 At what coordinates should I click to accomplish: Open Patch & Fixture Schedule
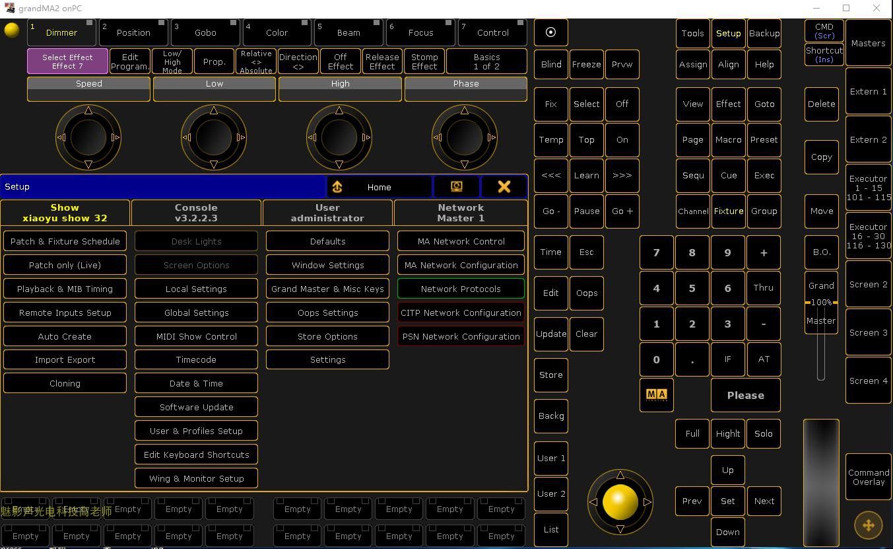[65, 241]
